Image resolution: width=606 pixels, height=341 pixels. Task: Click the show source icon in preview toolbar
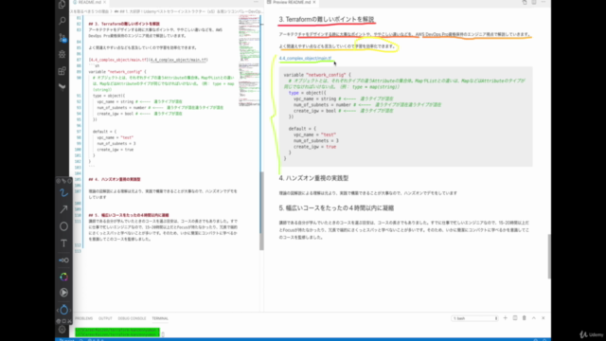pos(525,2)
